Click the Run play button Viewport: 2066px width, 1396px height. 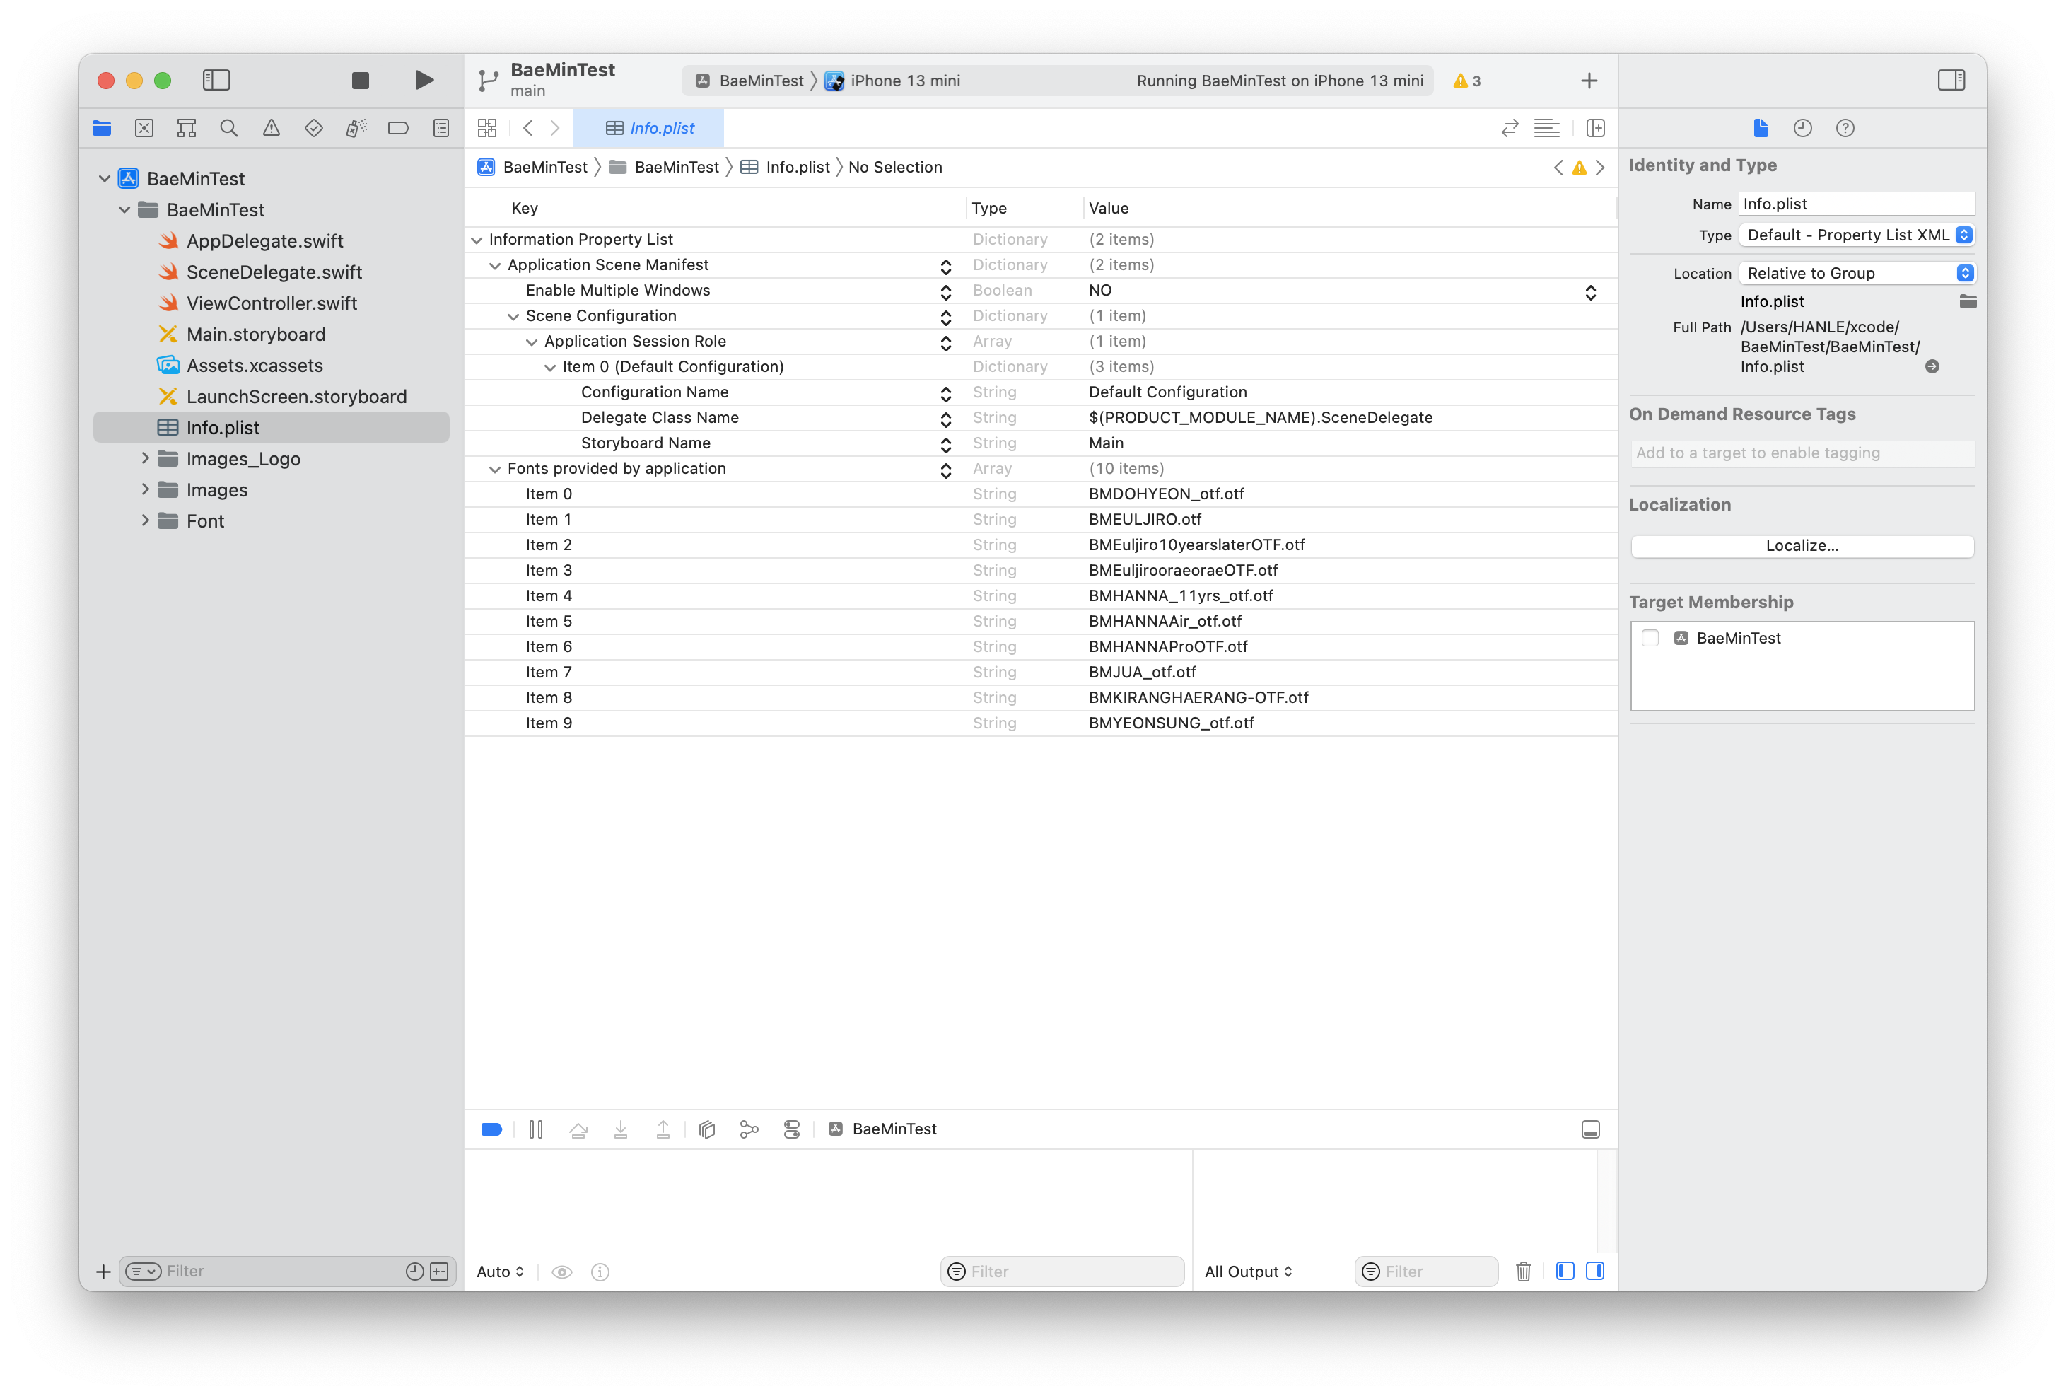(x=424, y=81)
